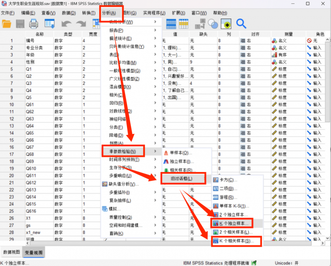
Task: Click the input role arrow for 专业分类
Action: 309,48
